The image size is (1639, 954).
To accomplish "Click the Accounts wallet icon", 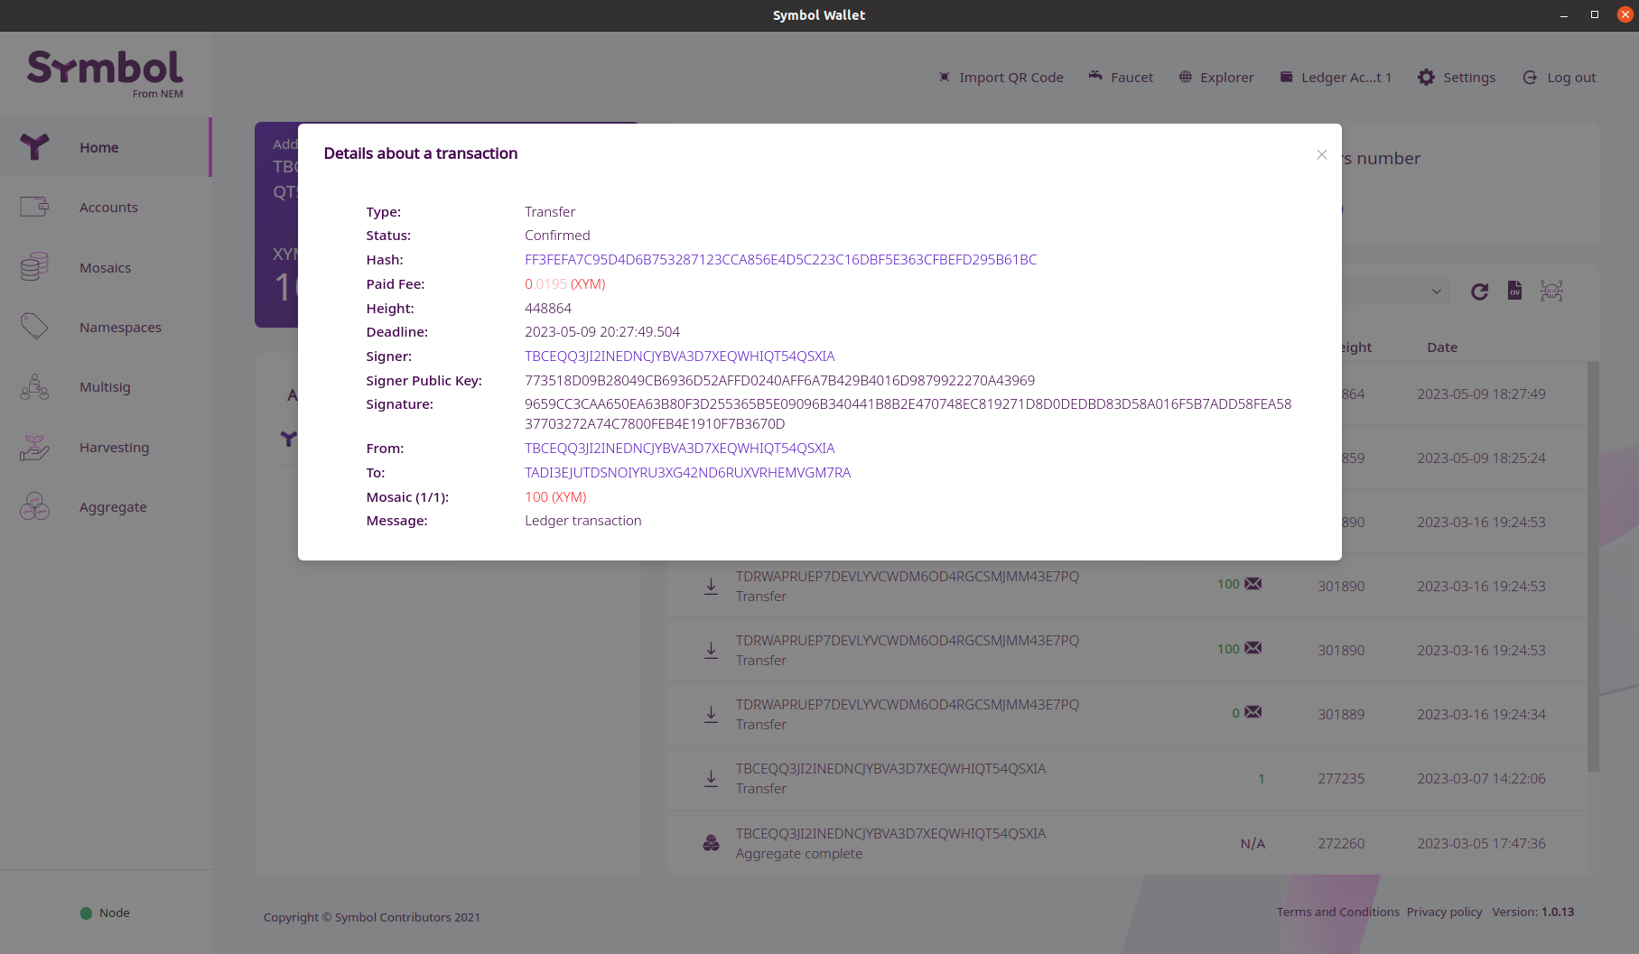I will pos(34,207).
